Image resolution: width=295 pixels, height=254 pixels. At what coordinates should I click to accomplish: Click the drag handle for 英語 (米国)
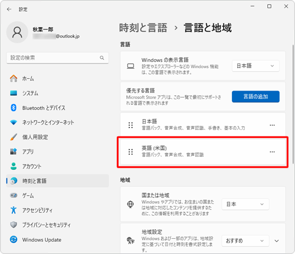pos(130,152)
